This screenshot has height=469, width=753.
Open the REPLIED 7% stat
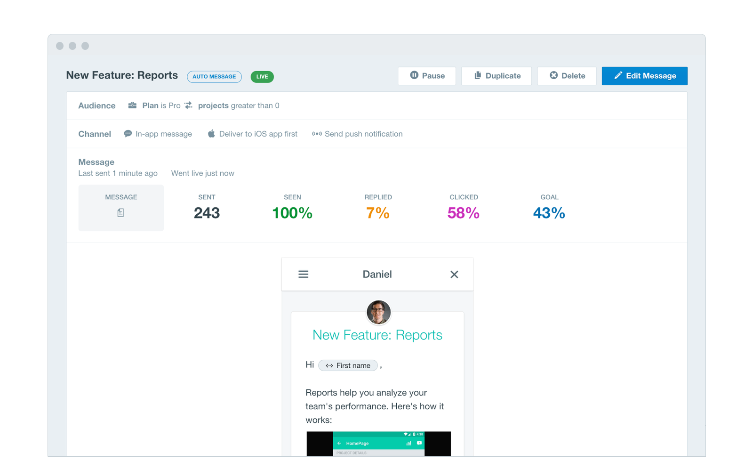click(x=378, y=208)
